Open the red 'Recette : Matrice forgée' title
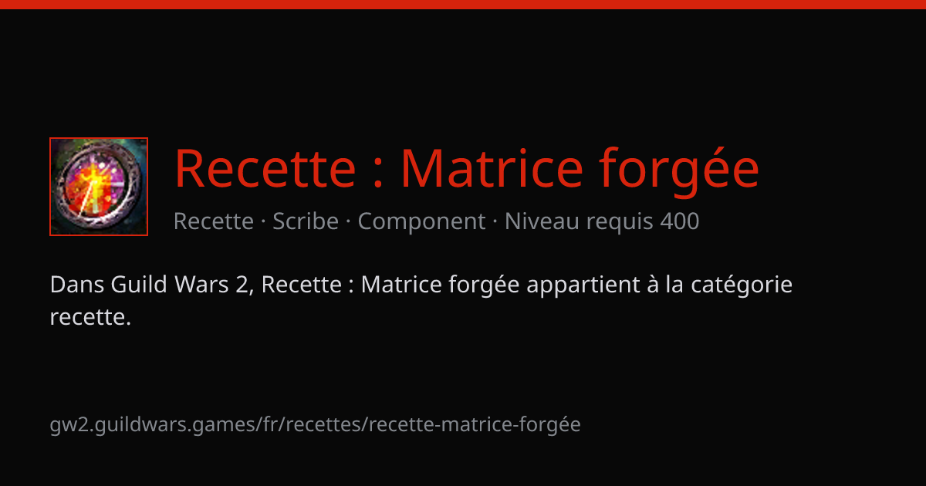Viewport: 926px width, 486px height. click(x=467, y=168)
